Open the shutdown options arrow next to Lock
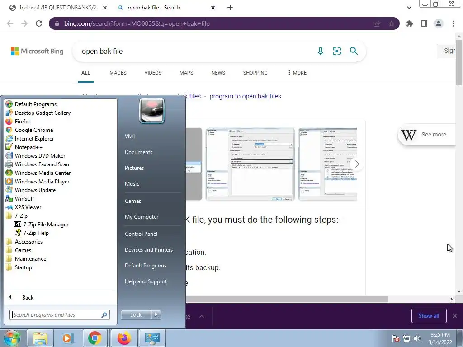This screenshot has width=463, height=347. click(156, 315)
